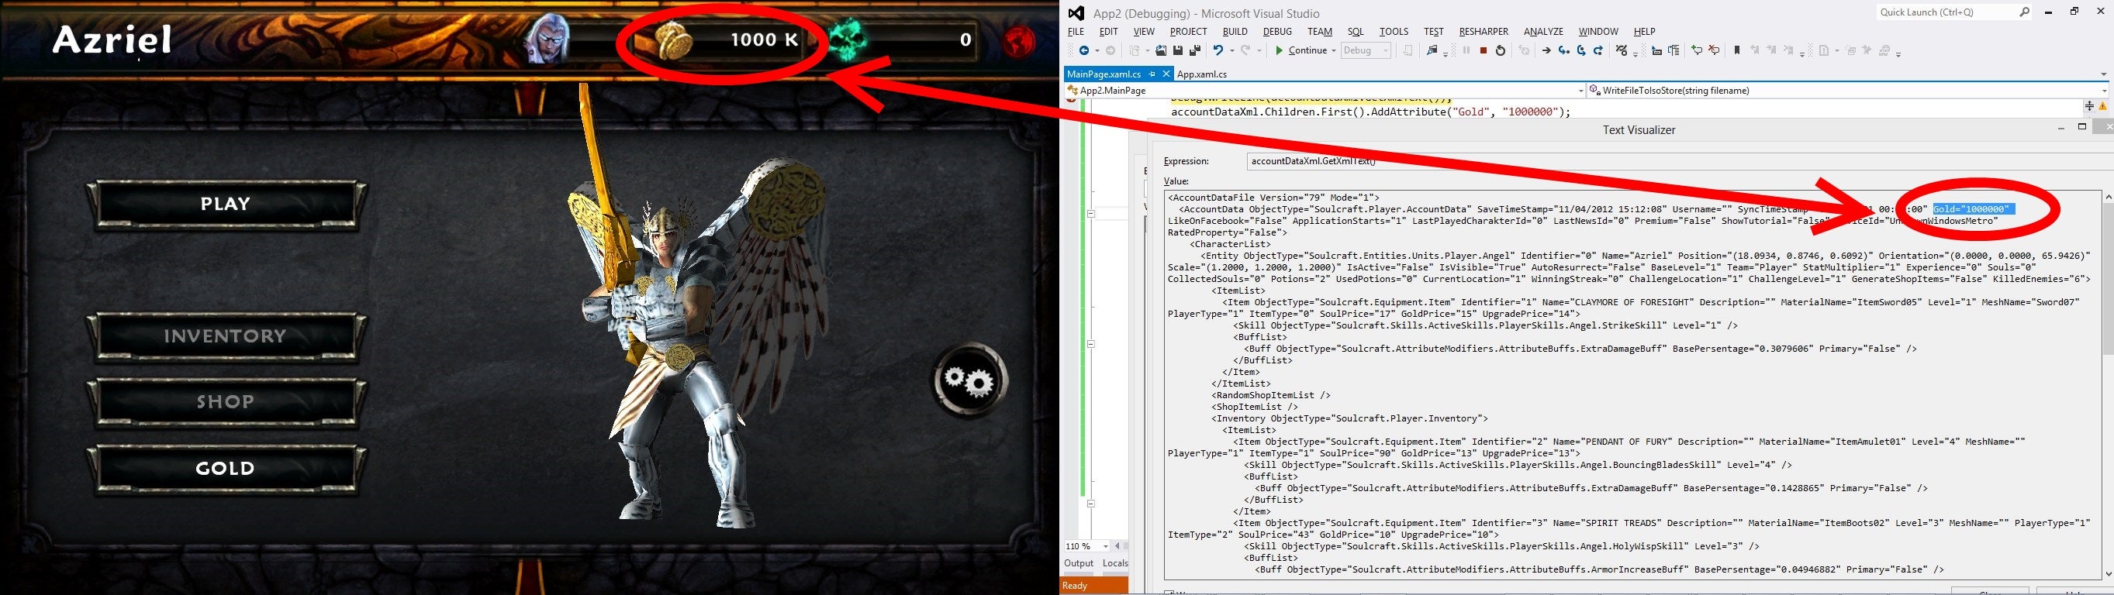Click the Show Next Statement arrow
2114x595 pixels.
tap(1547, 51)
